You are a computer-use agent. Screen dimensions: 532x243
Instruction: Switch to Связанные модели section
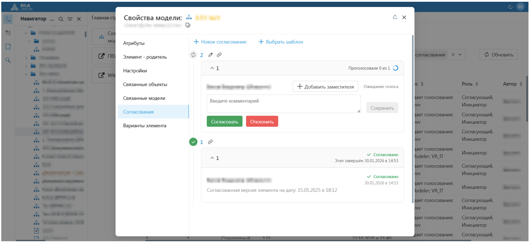pos(144,98)
